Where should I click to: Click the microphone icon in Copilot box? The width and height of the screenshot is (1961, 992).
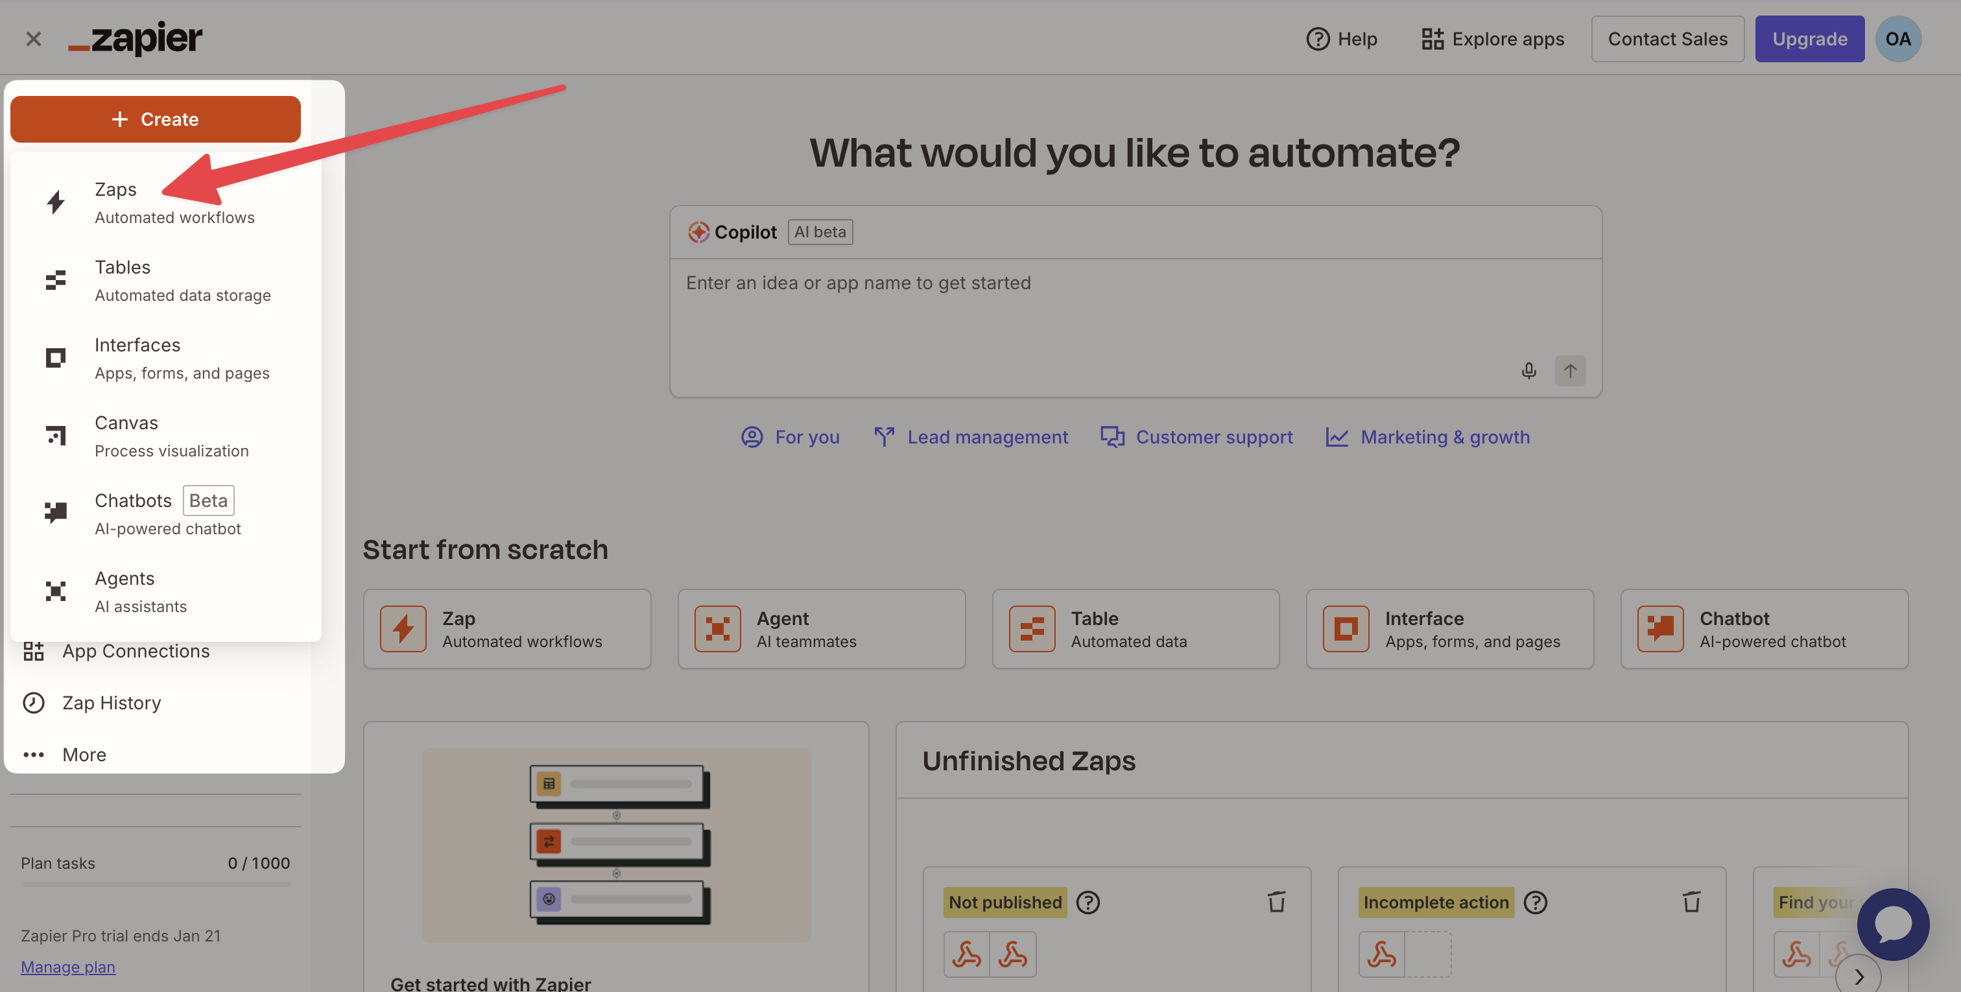click(x=1528, y=371)
